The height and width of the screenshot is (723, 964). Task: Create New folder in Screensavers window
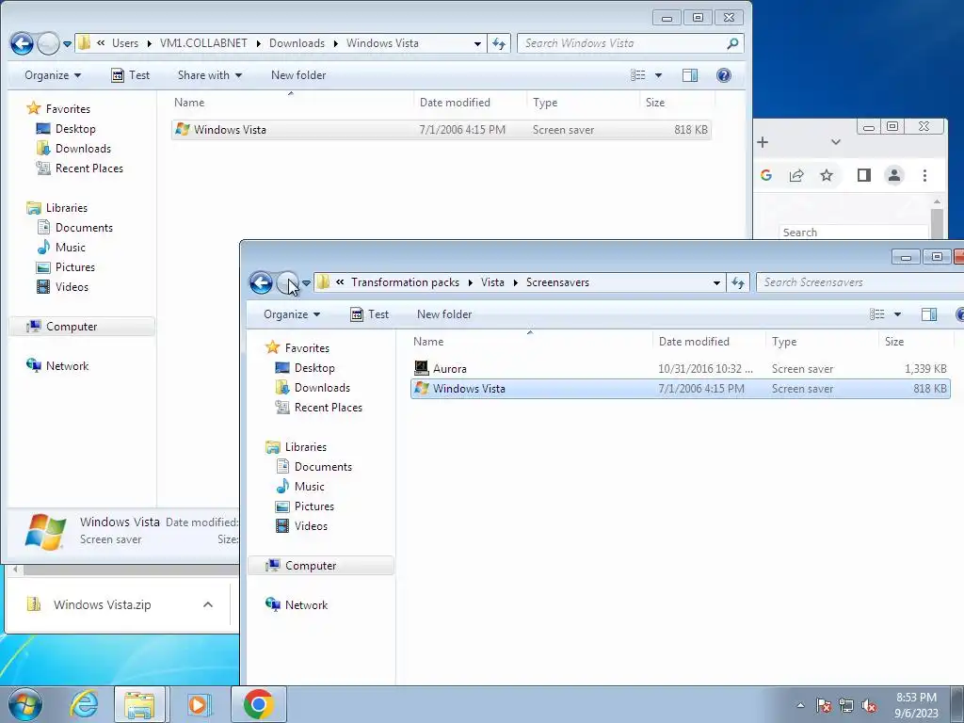(x=444, y=314)
